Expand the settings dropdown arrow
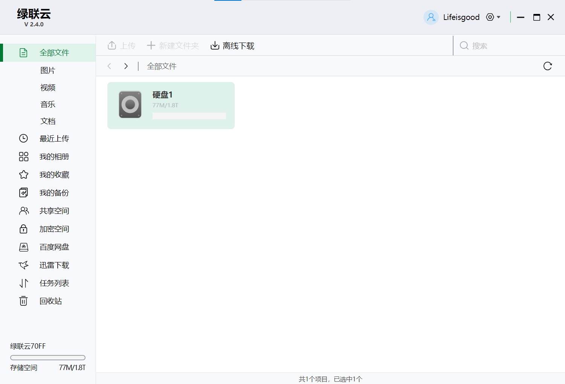Viewport: 565px width, 384px height. point(499,17)
